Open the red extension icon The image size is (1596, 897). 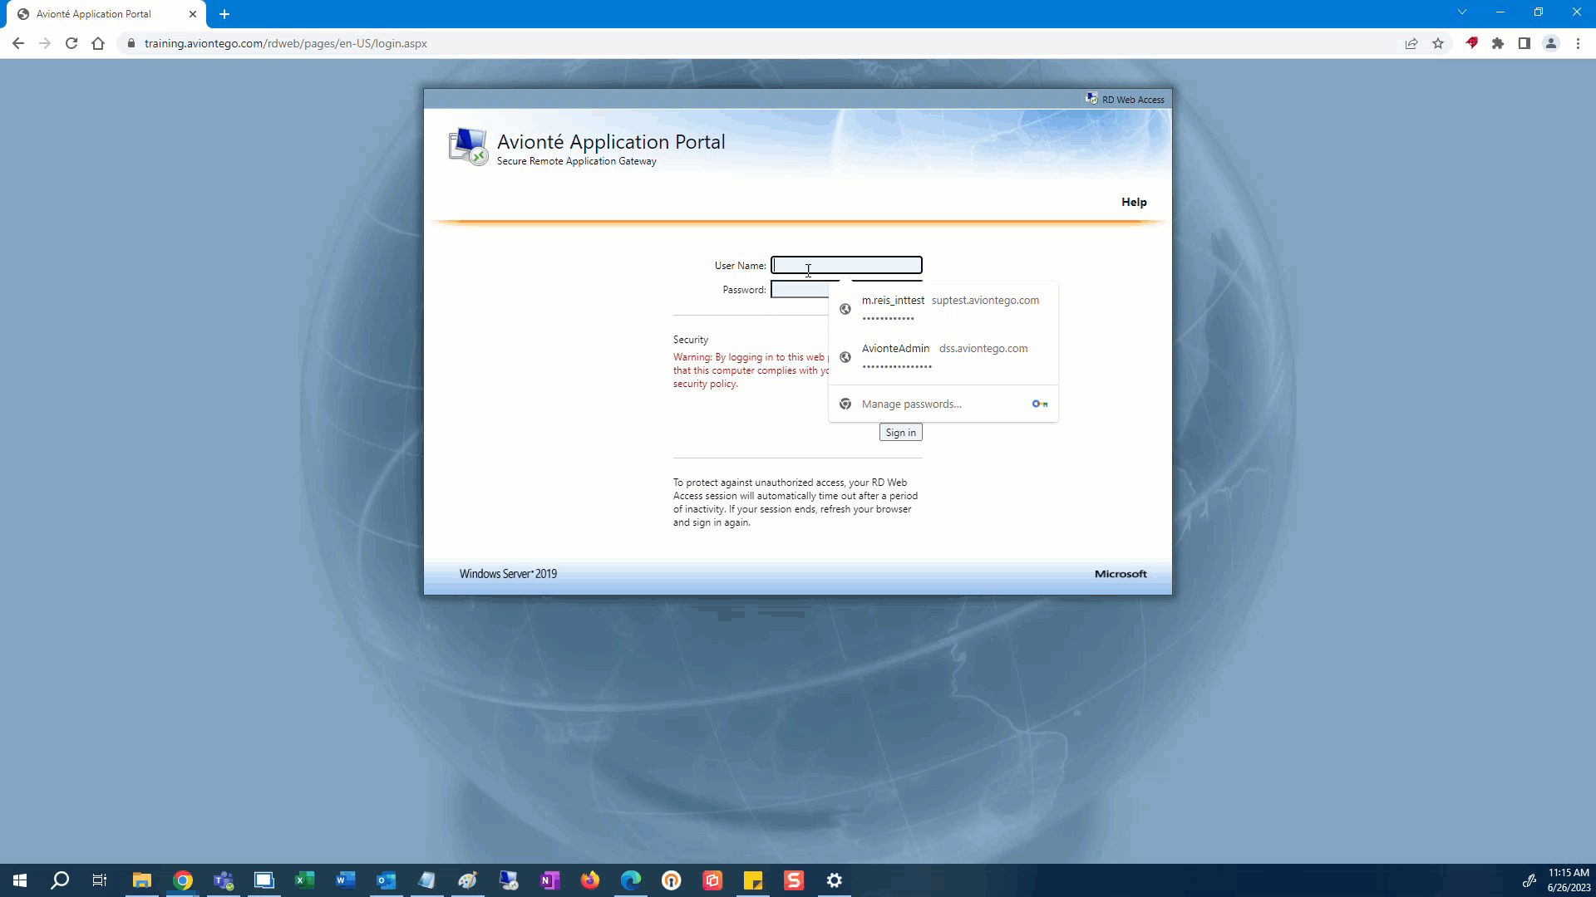(x=1471, y=43)
